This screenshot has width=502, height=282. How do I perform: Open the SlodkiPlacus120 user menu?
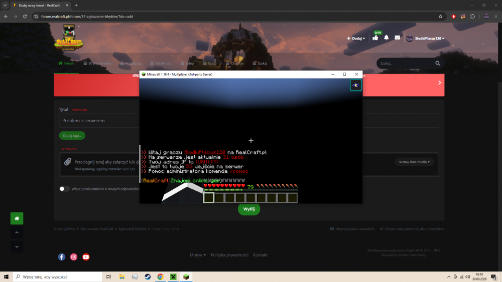pyautogui.click(x=426, y=39)
